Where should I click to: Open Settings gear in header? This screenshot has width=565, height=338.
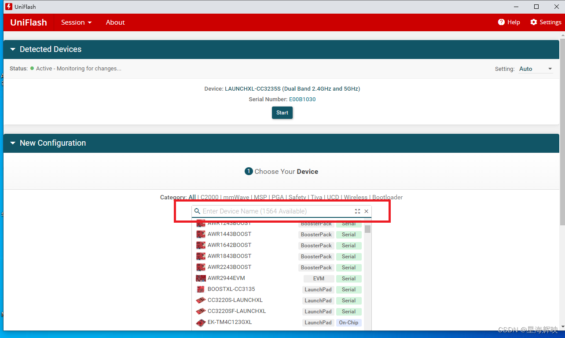(534, 22)
